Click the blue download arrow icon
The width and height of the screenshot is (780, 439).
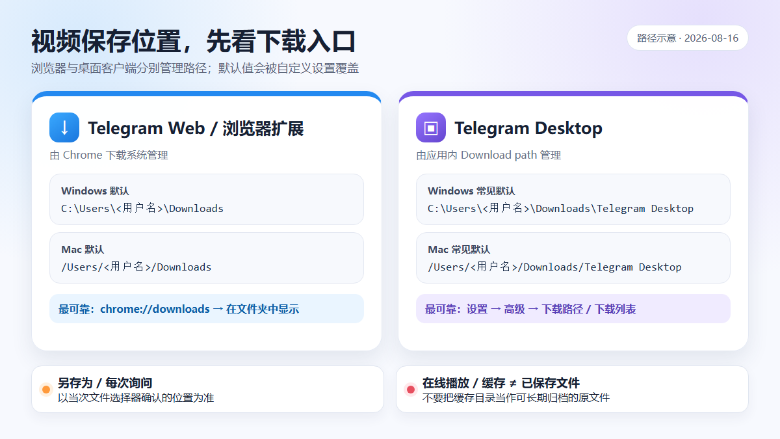(x=64, y=127)
